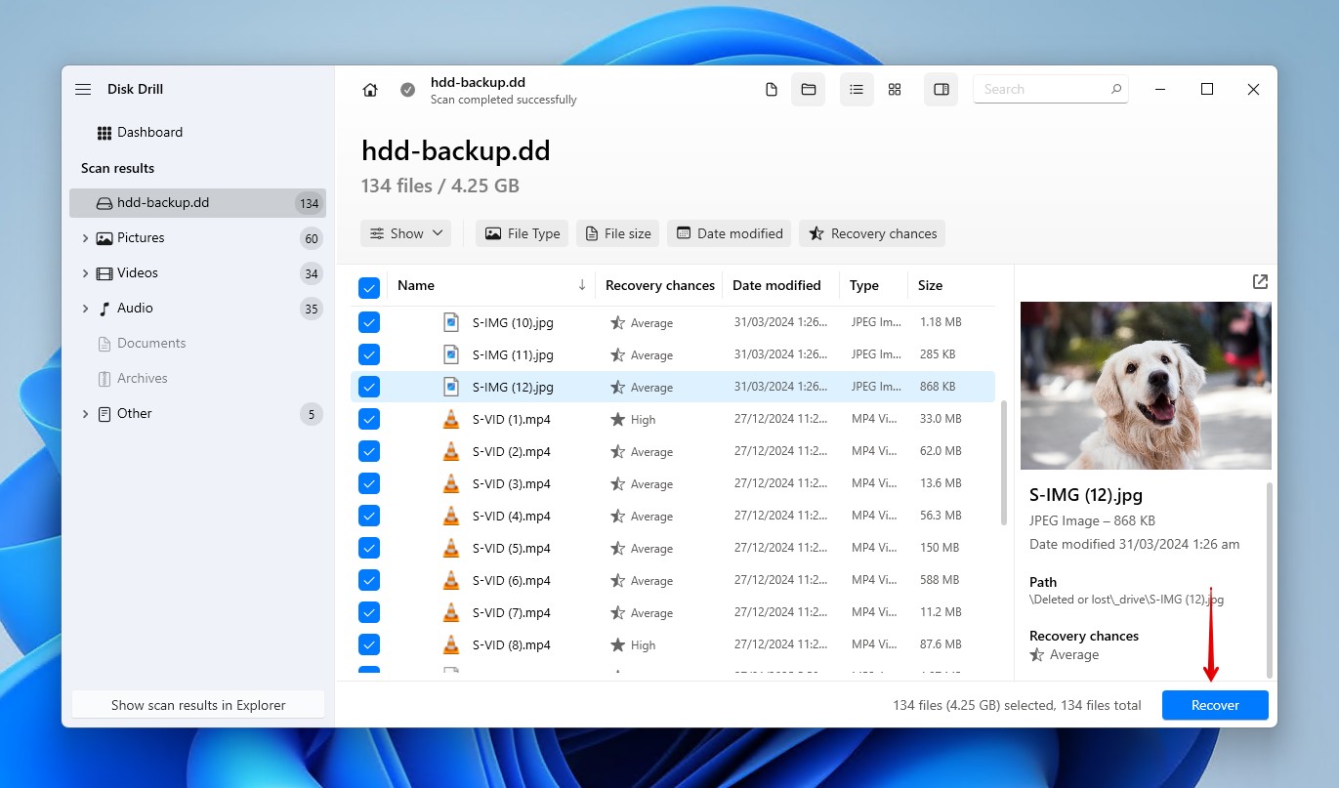This screenshot has height=788, width=1339.
Task: Apply the Recovery chances filter
Action: coord(871,233)
